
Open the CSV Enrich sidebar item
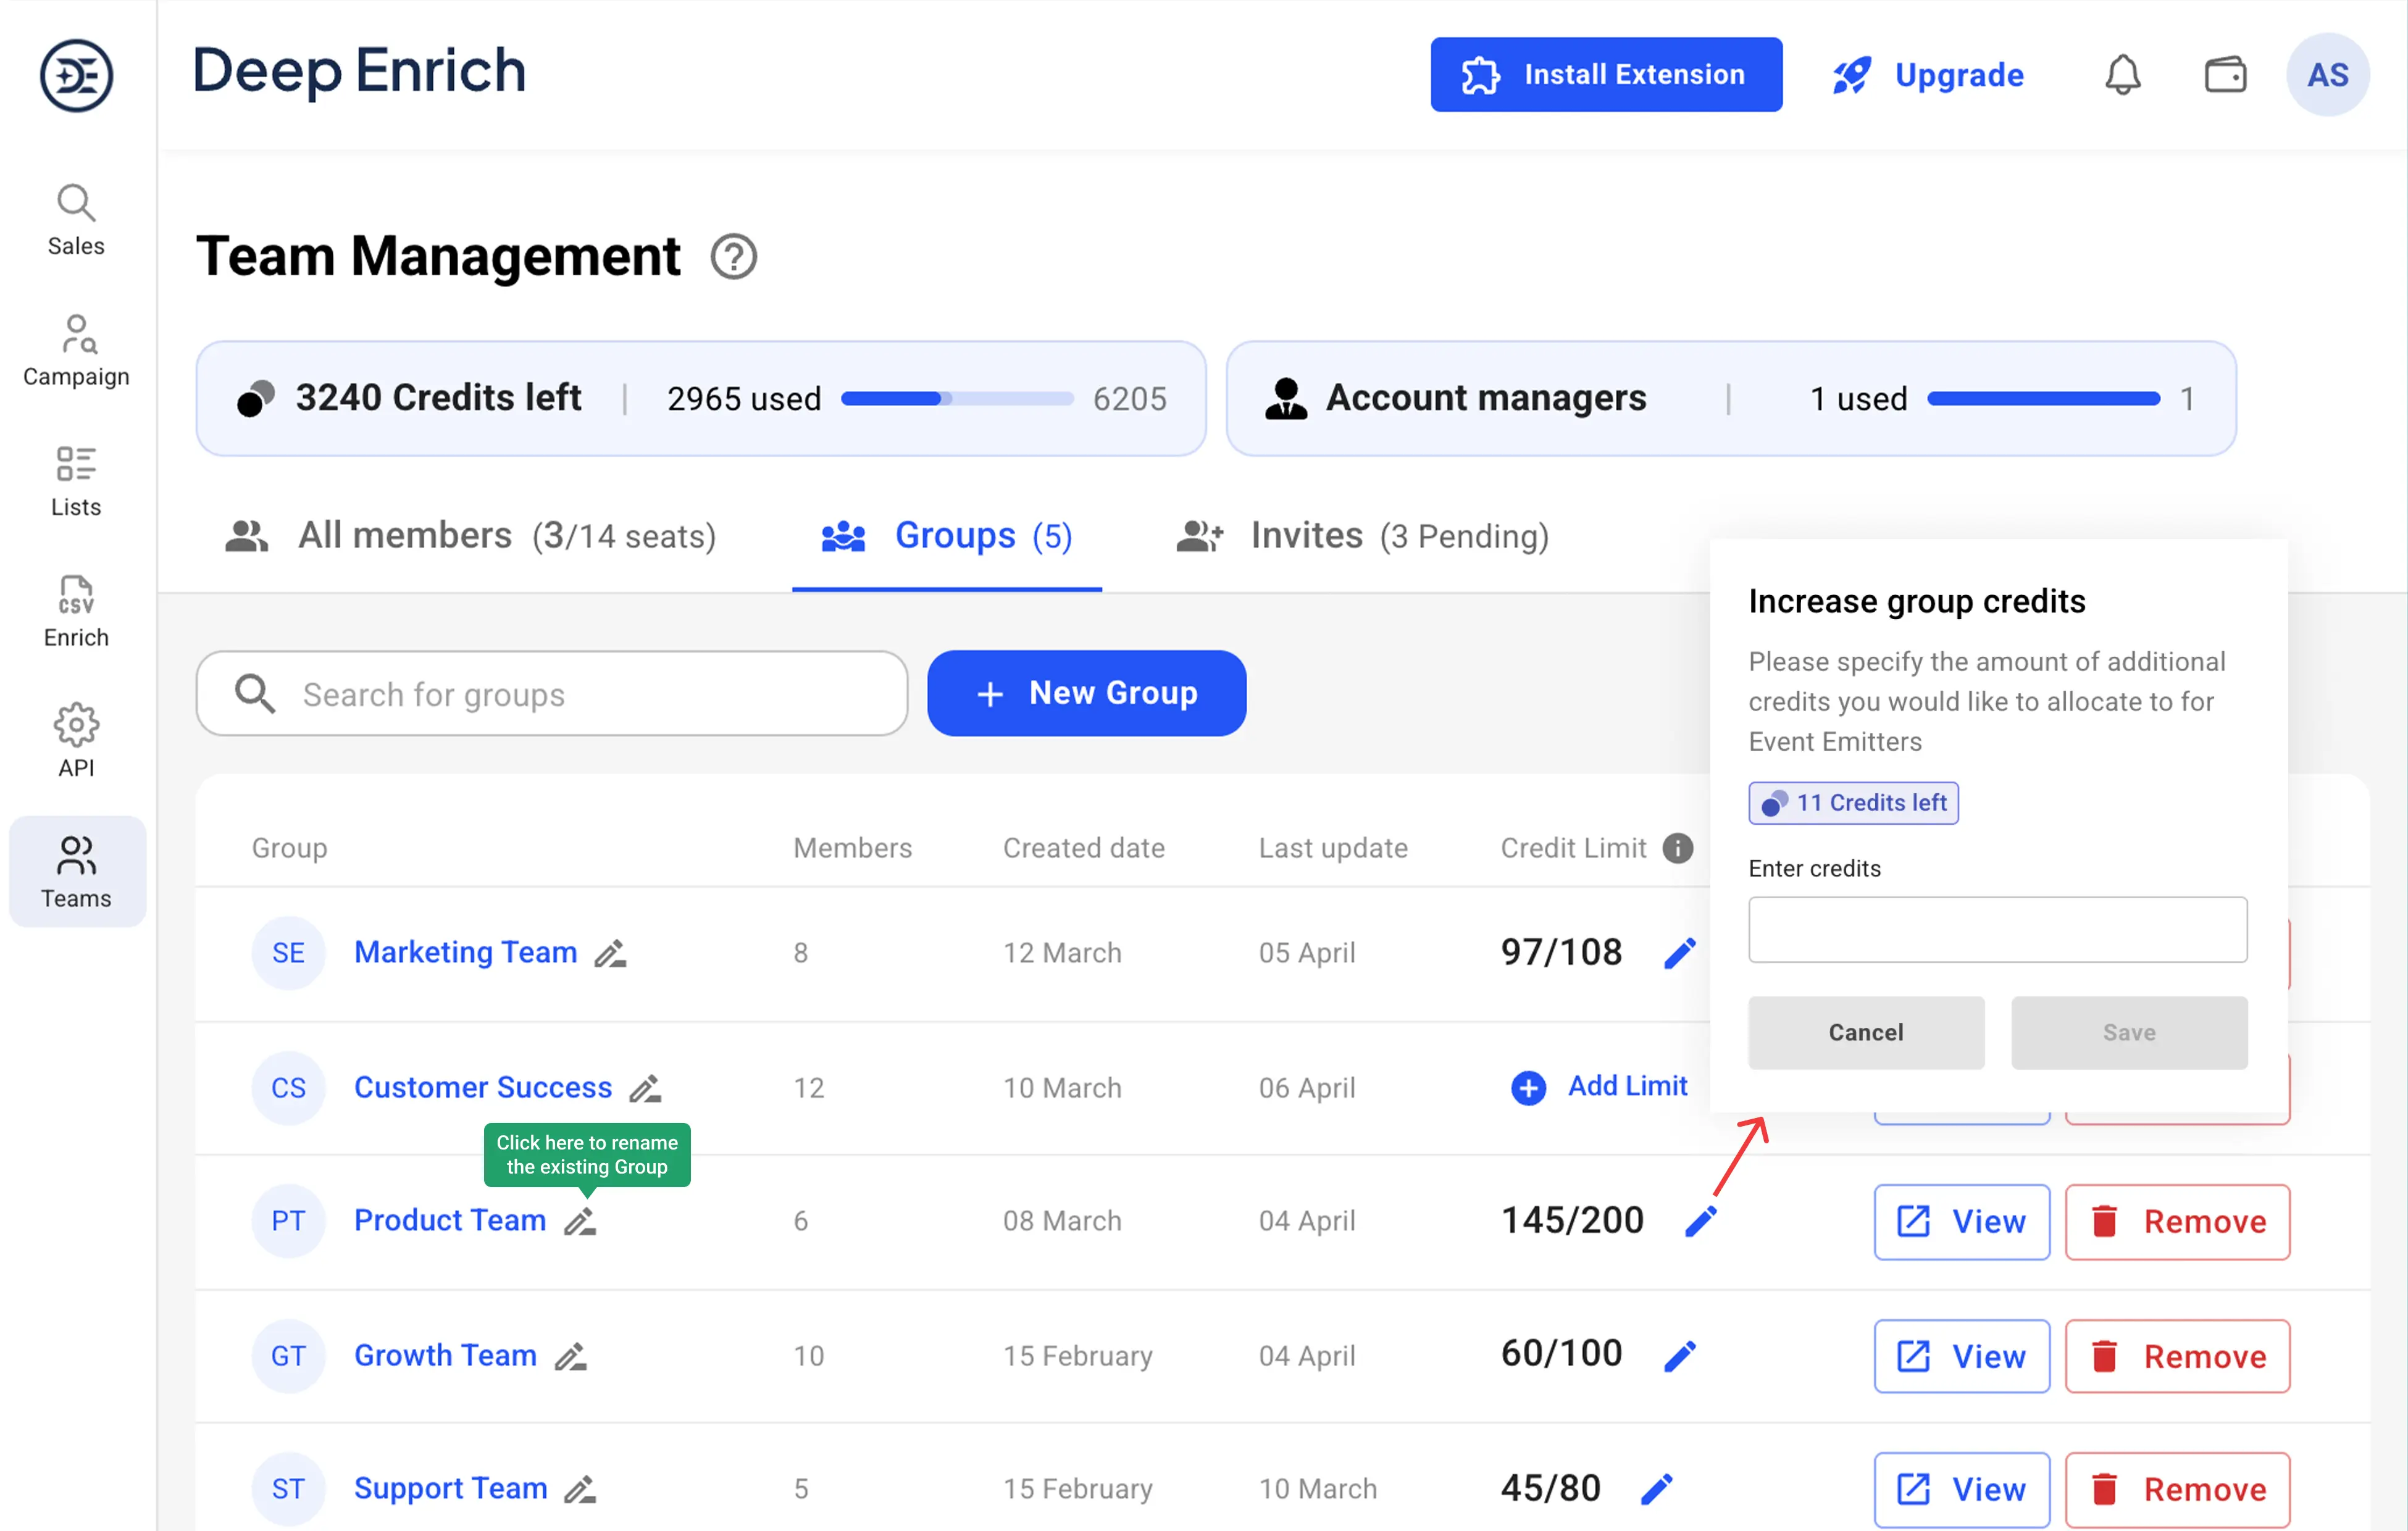point(76,611)
